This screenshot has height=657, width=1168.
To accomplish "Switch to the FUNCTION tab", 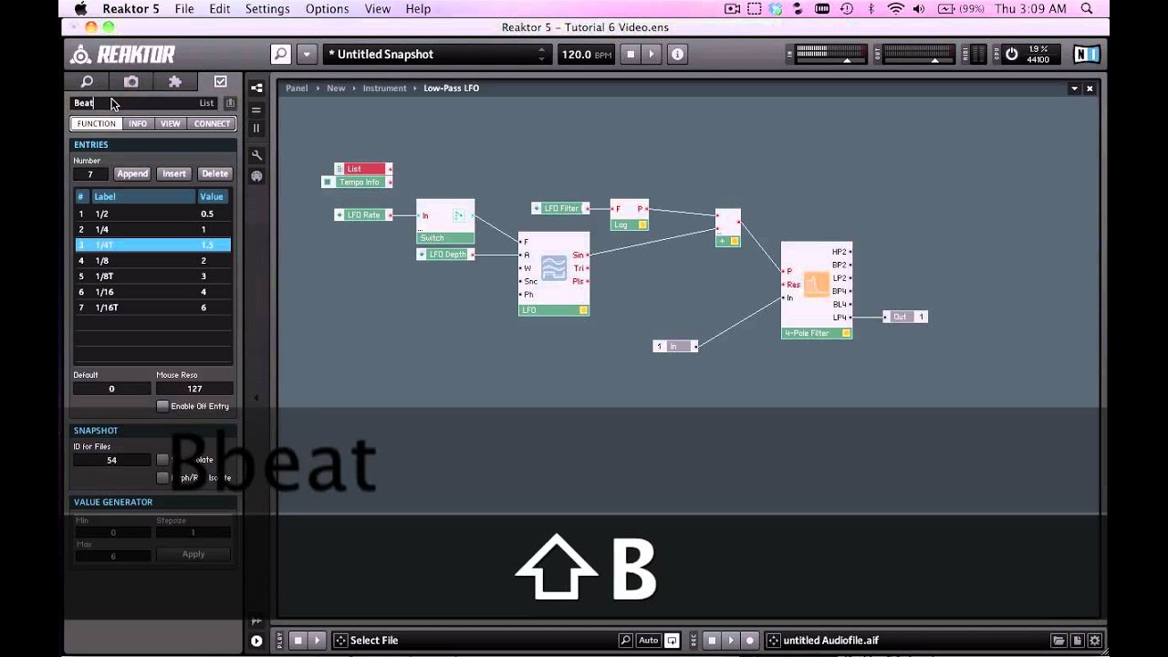I will 97,123.
